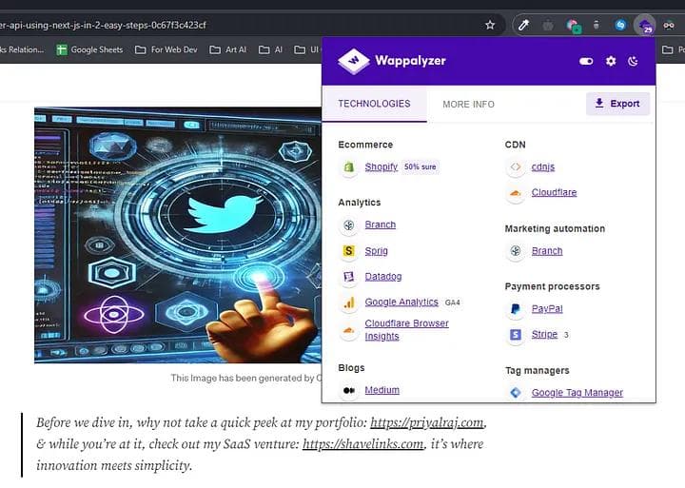Click the PayPal icon
This screenshot has width=685, height=488.
tap(516, 309)
